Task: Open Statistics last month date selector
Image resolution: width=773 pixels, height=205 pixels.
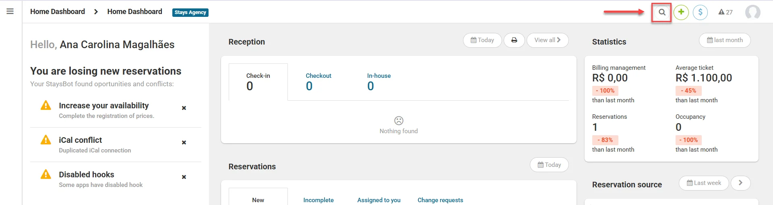Action: (x=725, y=40)
